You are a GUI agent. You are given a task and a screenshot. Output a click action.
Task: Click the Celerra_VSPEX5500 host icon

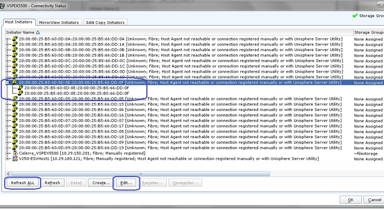(15, 153)
